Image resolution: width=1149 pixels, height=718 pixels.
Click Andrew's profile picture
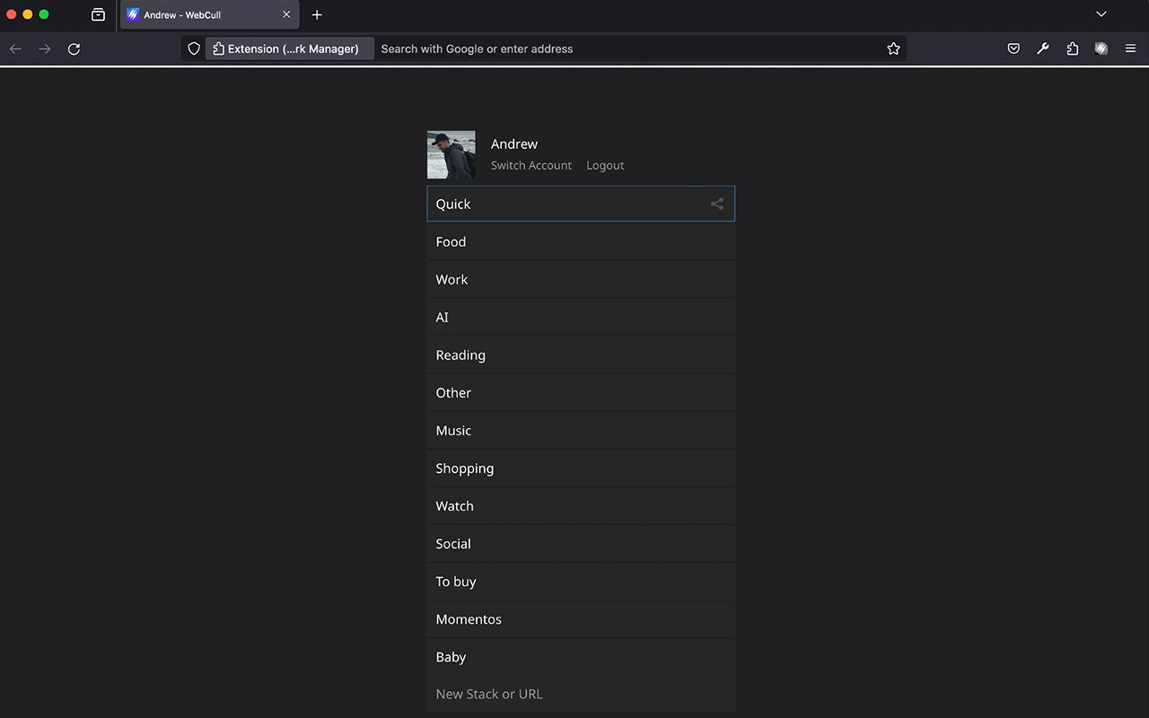pos(452,153)
